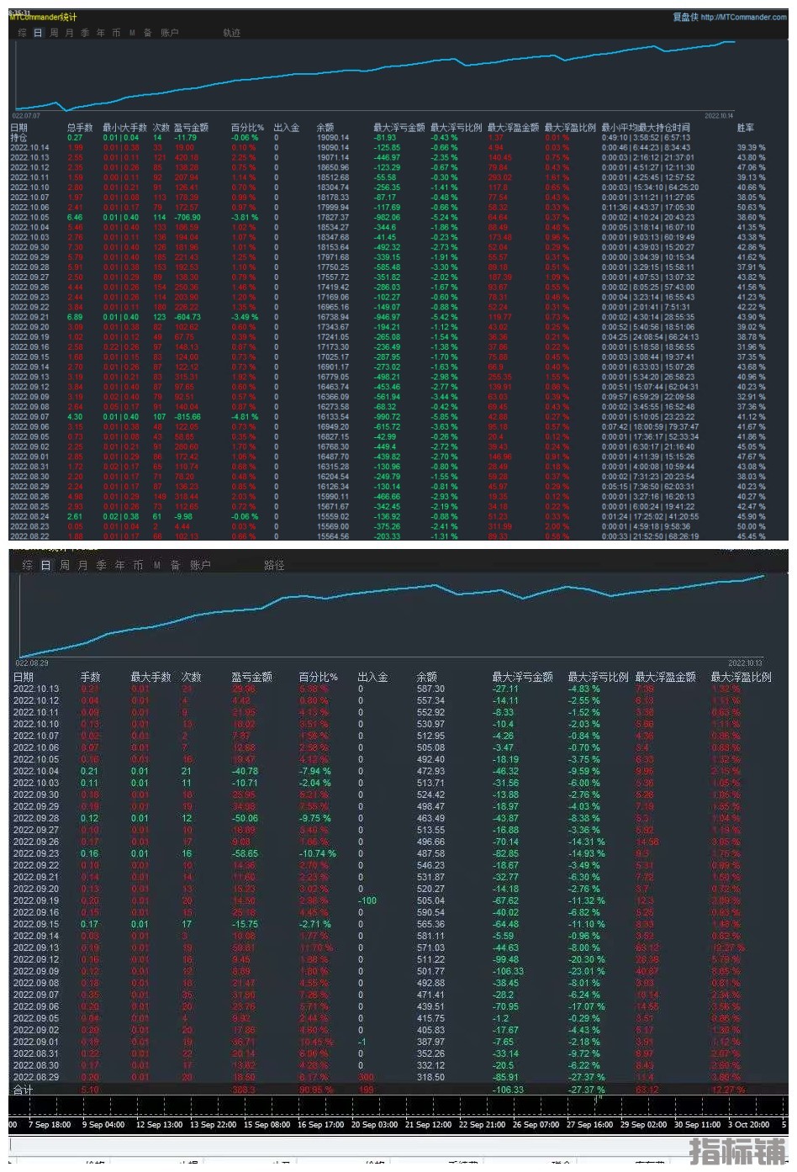Screen dimensions: 797x1172
Task: Open the 综 tab in the upper statistics panel
Action: click(23, 33)
